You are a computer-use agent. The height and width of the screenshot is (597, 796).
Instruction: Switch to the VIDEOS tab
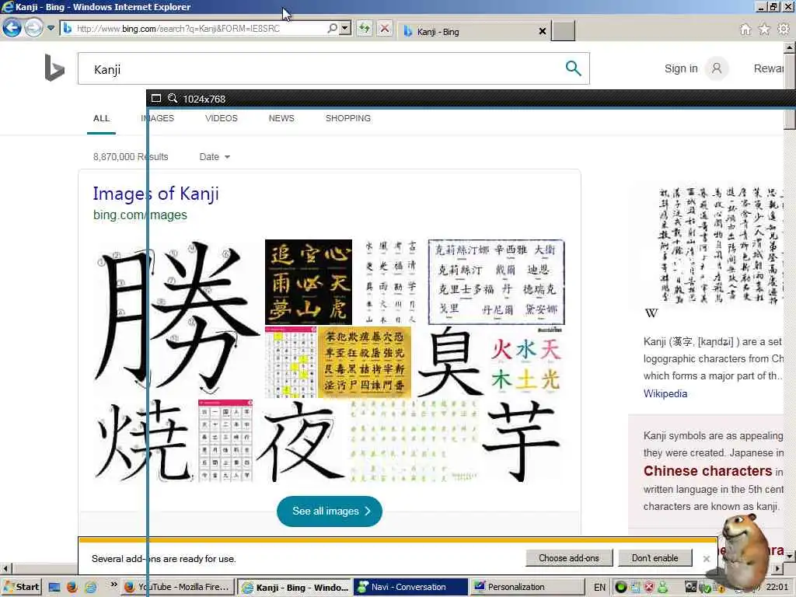[222, 118]
